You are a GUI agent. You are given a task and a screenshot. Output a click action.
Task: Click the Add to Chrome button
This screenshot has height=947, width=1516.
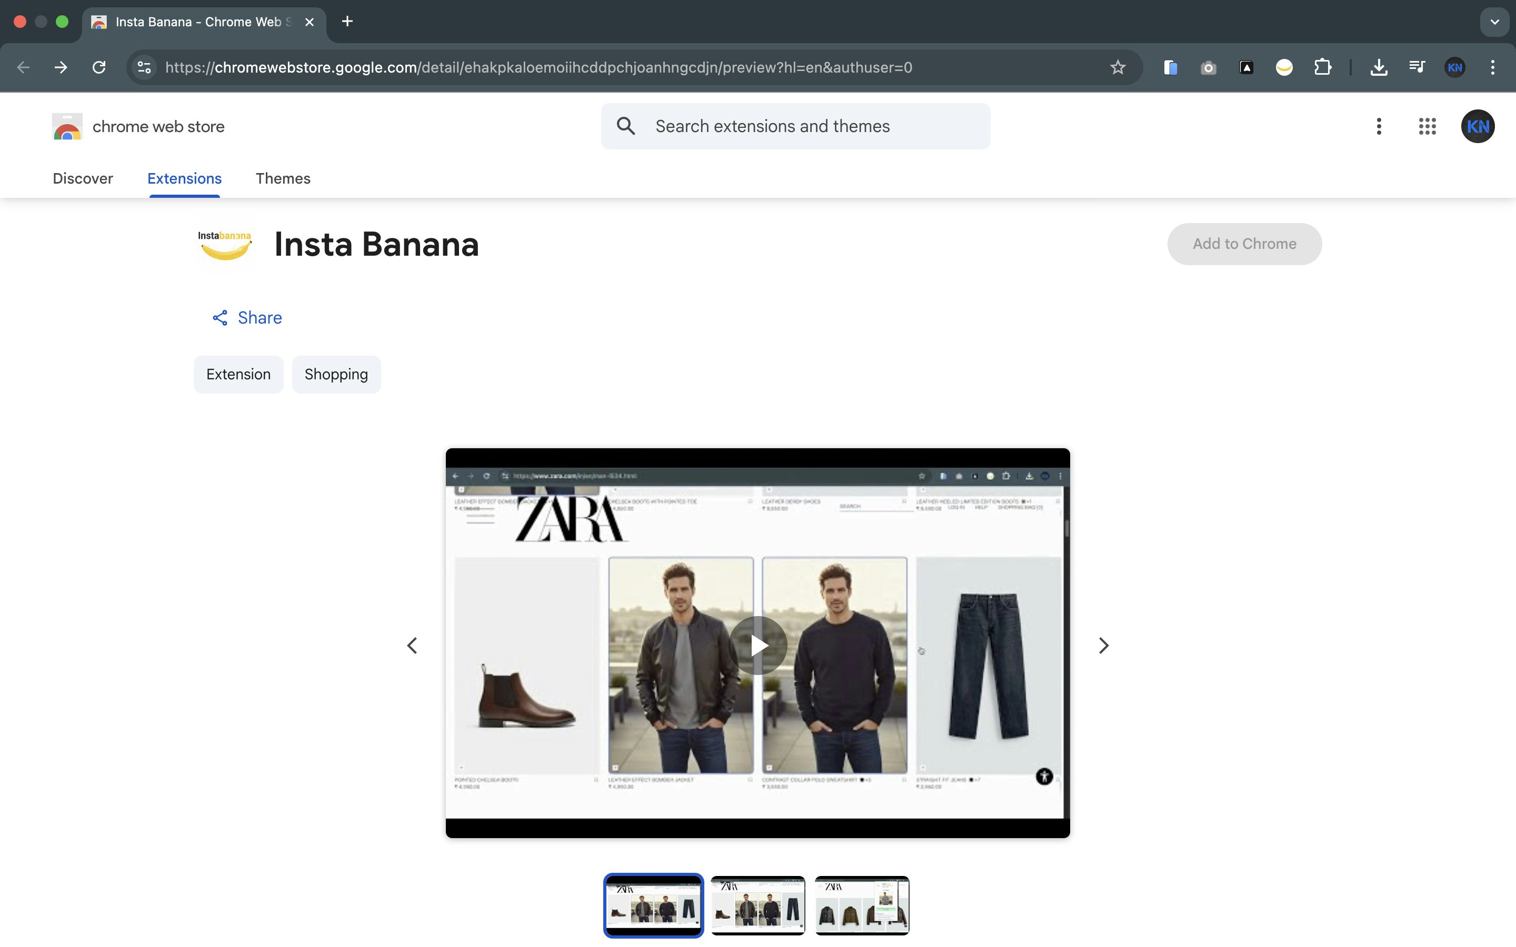tap(1244, 244)
